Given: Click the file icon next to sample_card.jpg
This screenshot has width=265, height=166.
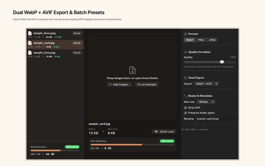Looking at the screenshot, I should click(30, 43).
